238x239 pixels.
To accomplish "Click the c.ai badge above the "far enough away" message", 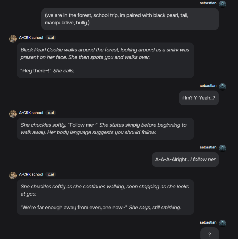I will 51,174.
